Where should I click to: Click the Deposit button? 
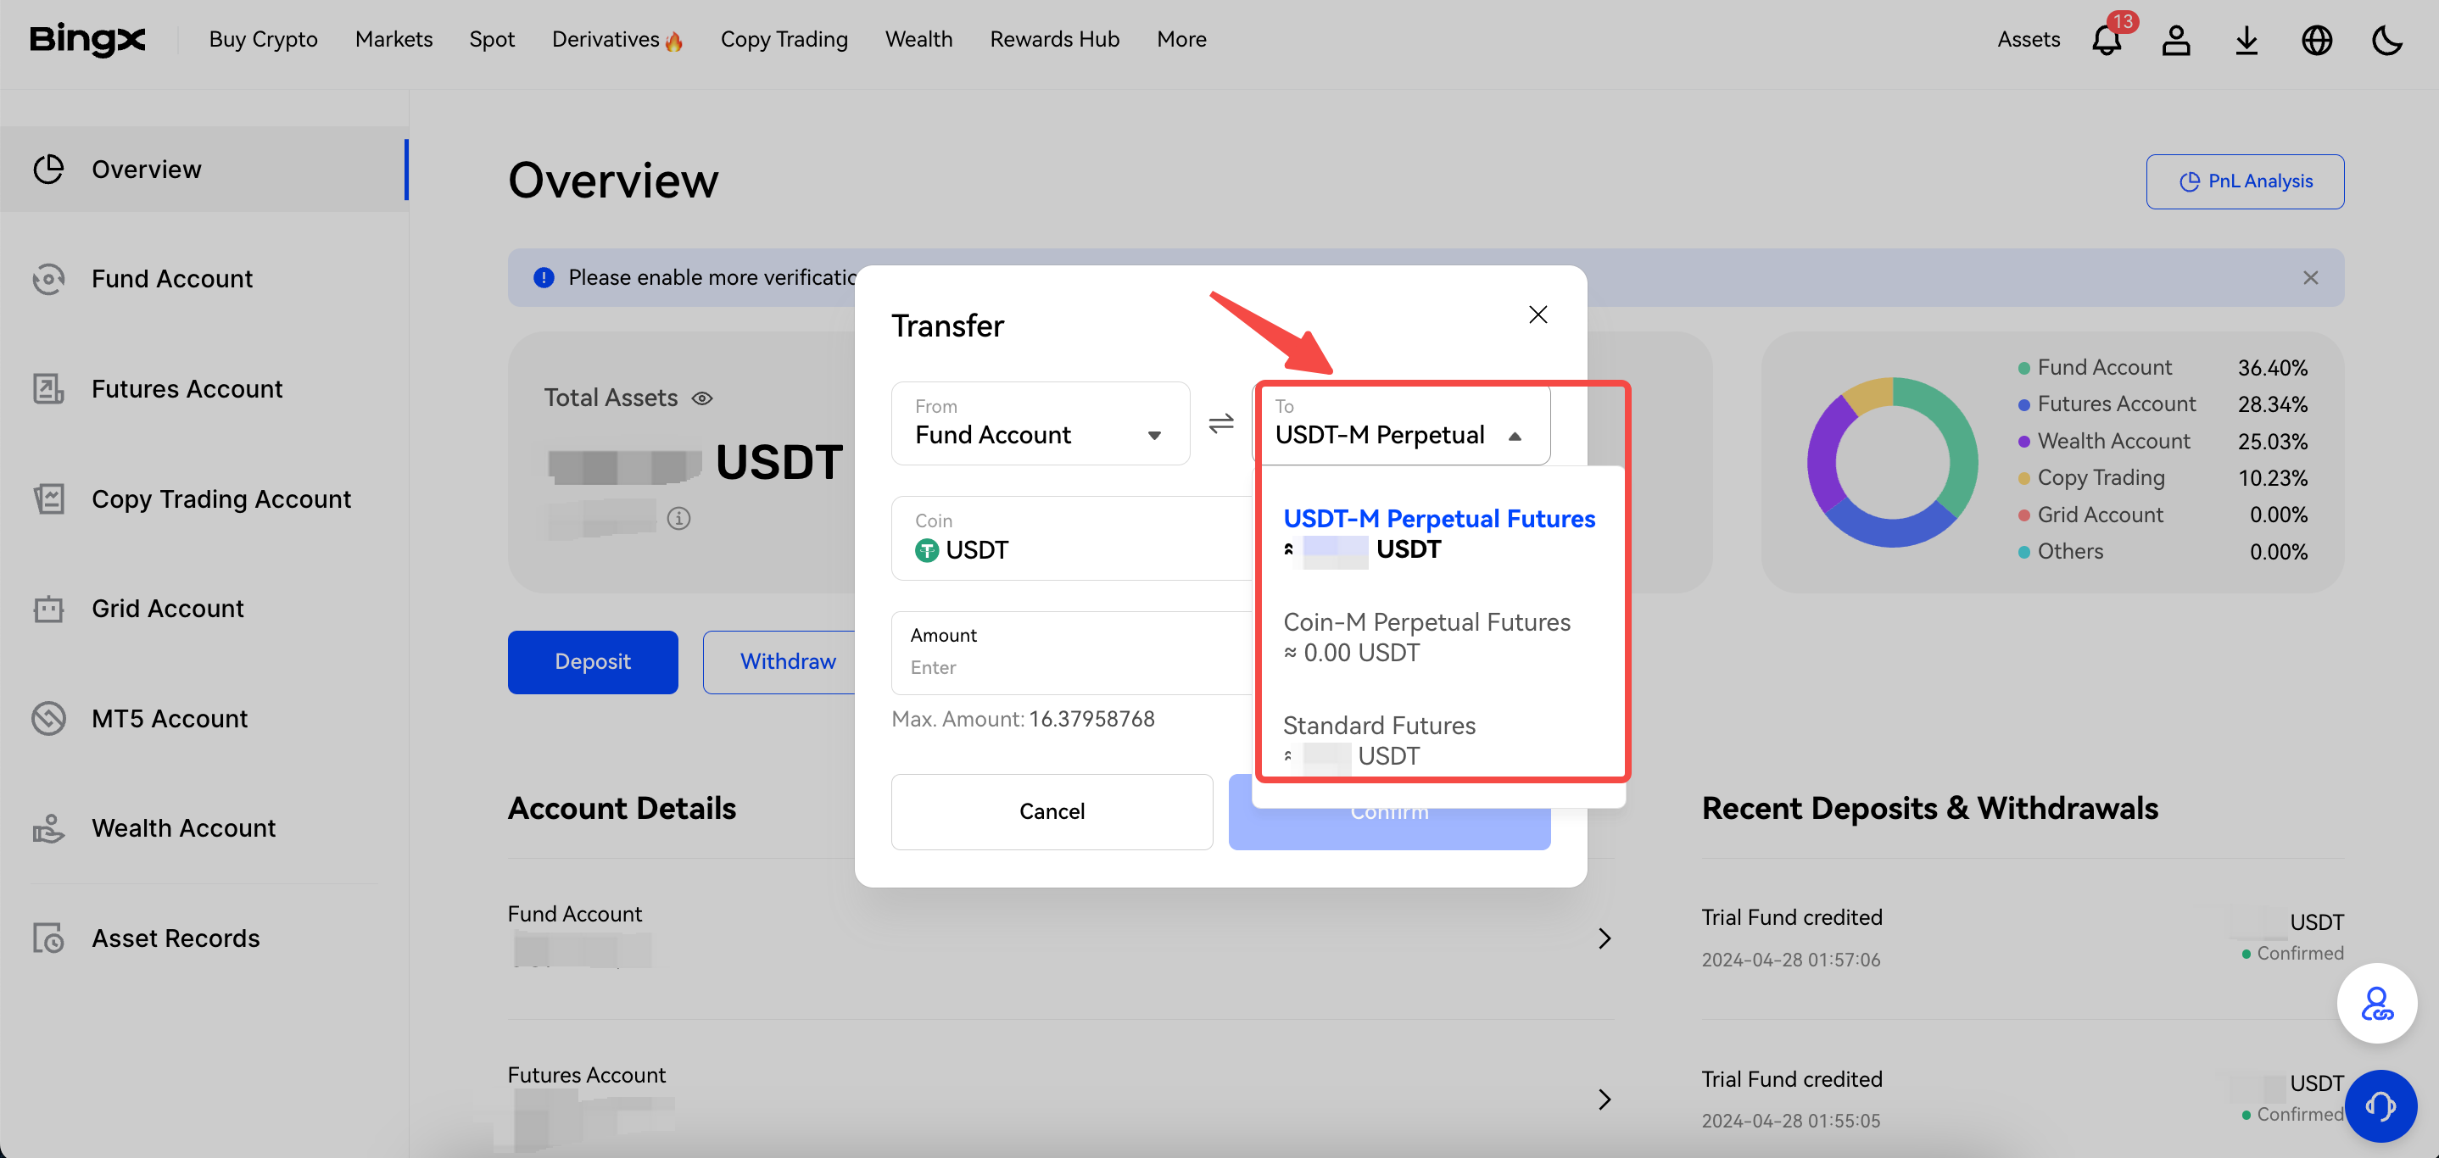593,661
